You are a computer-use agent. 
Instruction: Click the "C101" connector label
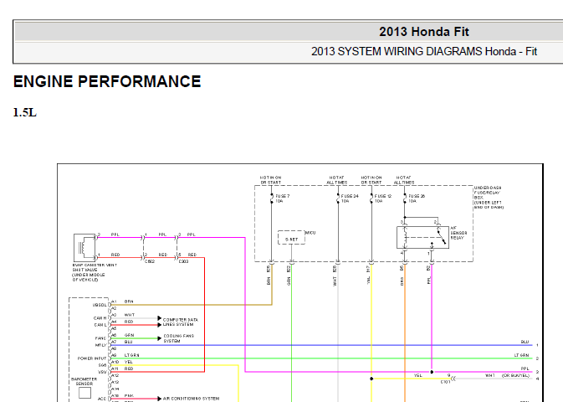(445, 382)
